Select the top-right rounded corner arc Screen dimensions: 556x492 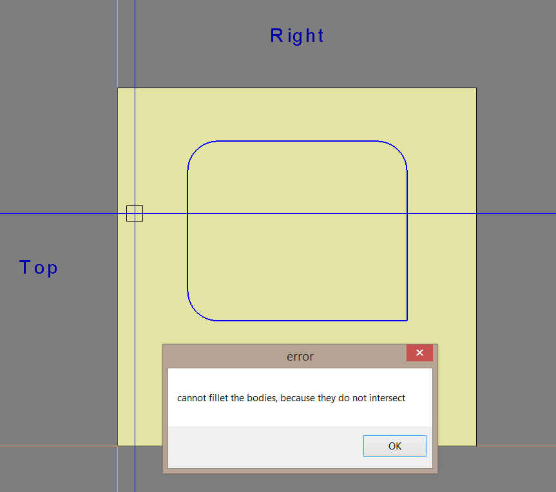coord(398,149)
